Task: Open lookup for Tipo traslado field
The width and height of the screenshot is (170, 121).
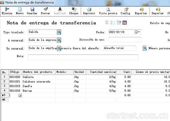Action: (59, 32)
